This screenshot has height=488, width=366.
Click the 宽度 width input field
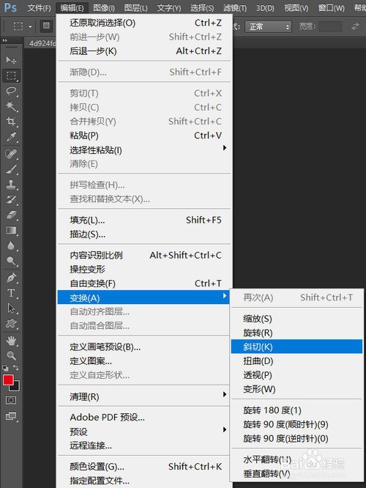coord(331,26)
